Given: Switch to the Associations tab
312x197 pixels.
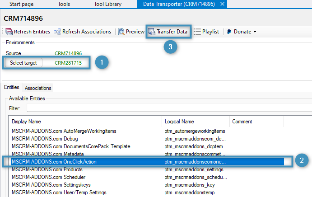Looking at the screenshot, I should coord(38,88).
